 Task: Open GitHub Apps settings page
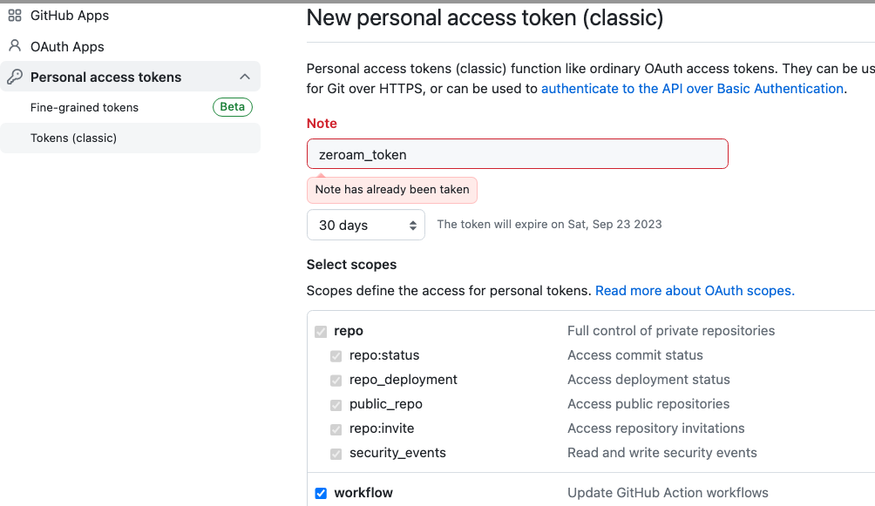pos(70,16)
